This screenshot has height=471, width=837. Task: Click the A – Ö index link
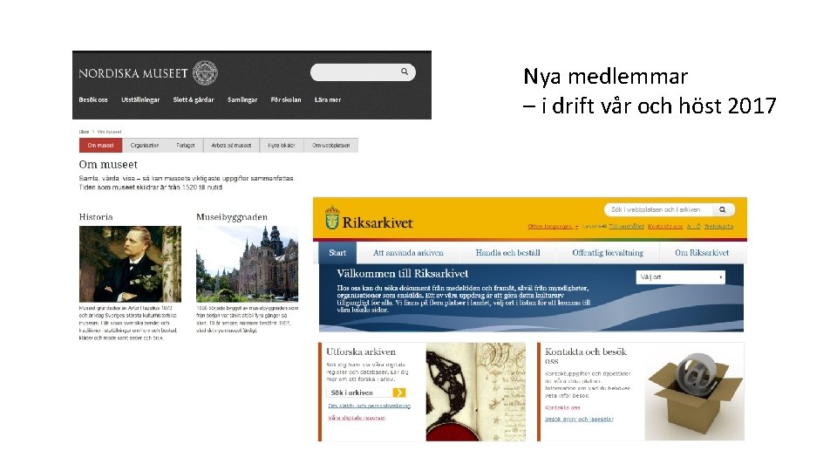[x=693, y=227]
